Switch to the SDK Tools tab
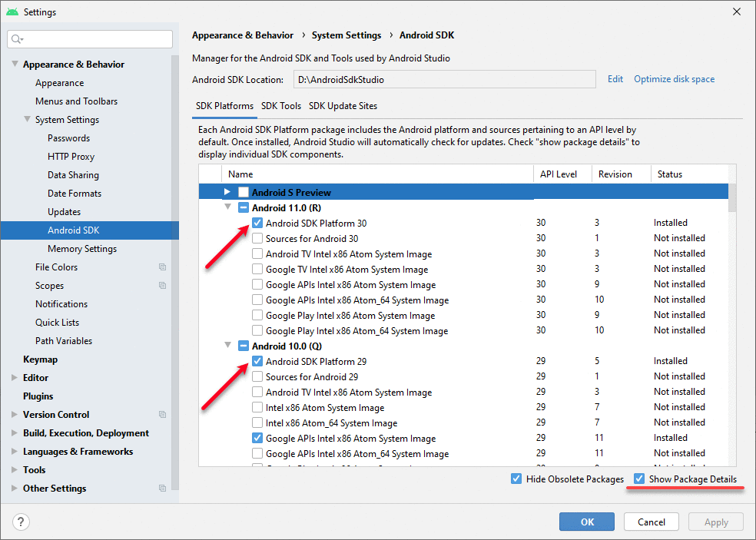The image size is (756, 540). [281, 106]
